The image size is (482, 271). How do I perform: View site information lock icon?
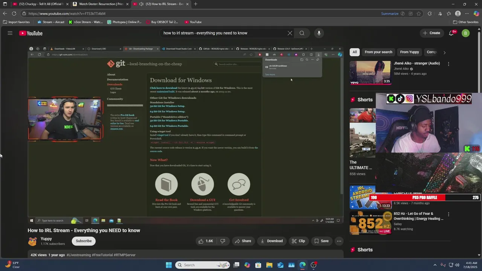[24, 14]
